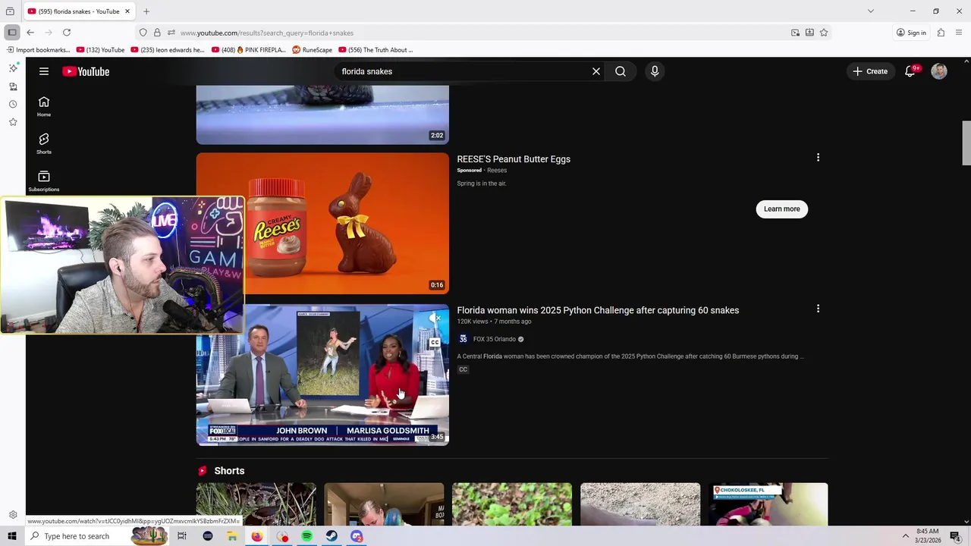Show hidden system tray icons
Viewport: 971px width, 546px height.
coord(905,536)
